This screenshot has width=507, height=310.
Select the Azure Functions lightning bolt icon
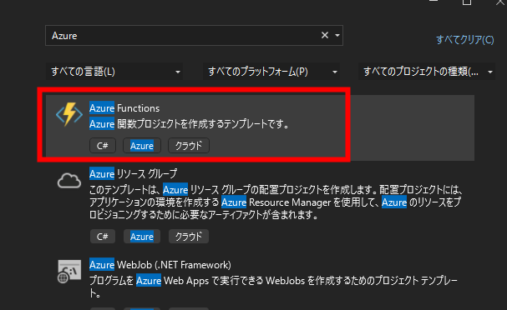[x=69, y=114]
